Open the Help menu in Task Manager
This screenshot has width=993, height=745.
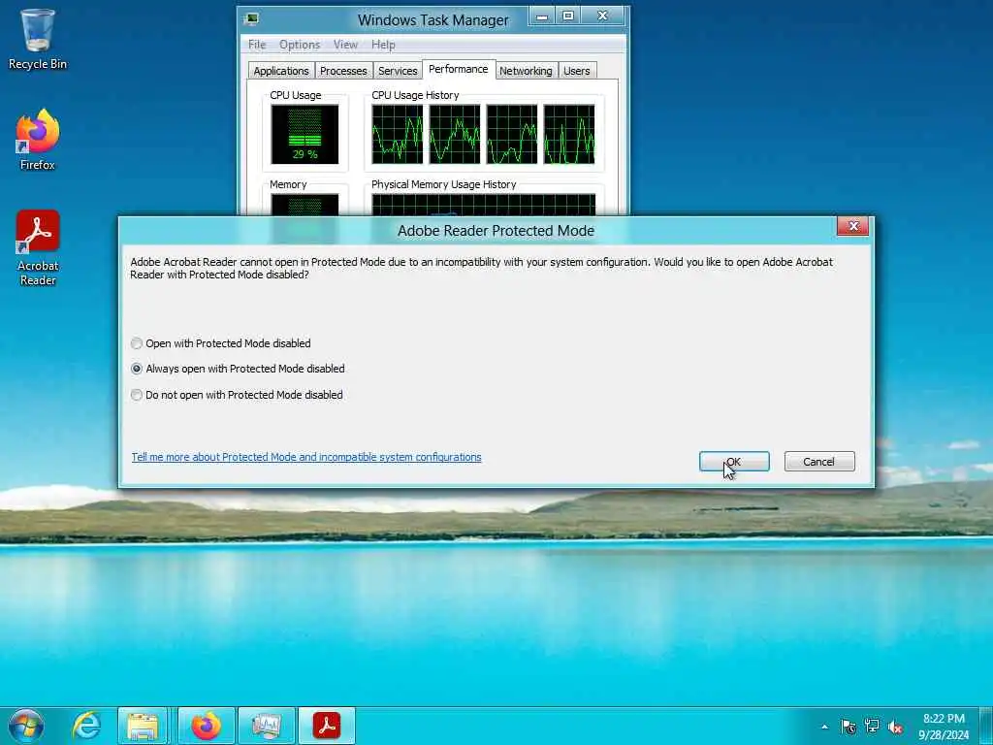coord(383,45)
